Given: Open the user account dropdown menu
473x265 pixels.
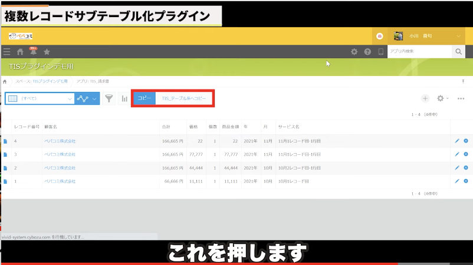Looking at the screenshot, I should [x=459, y=36].
